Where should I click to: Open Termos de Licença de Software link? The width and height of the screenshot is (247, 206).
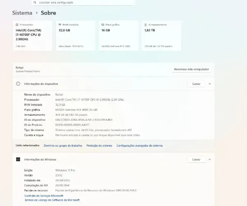click(x=52, y=200)
